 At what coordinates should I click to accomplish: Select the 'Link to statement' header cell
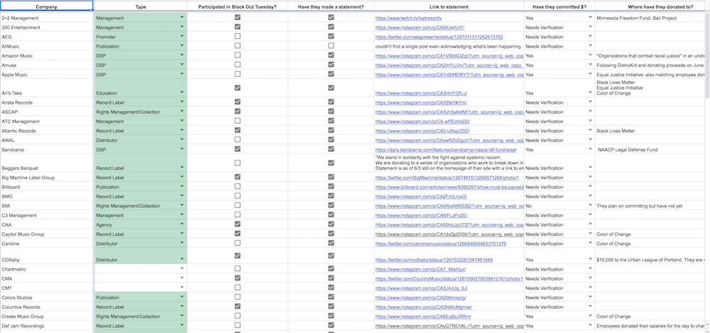449,7
